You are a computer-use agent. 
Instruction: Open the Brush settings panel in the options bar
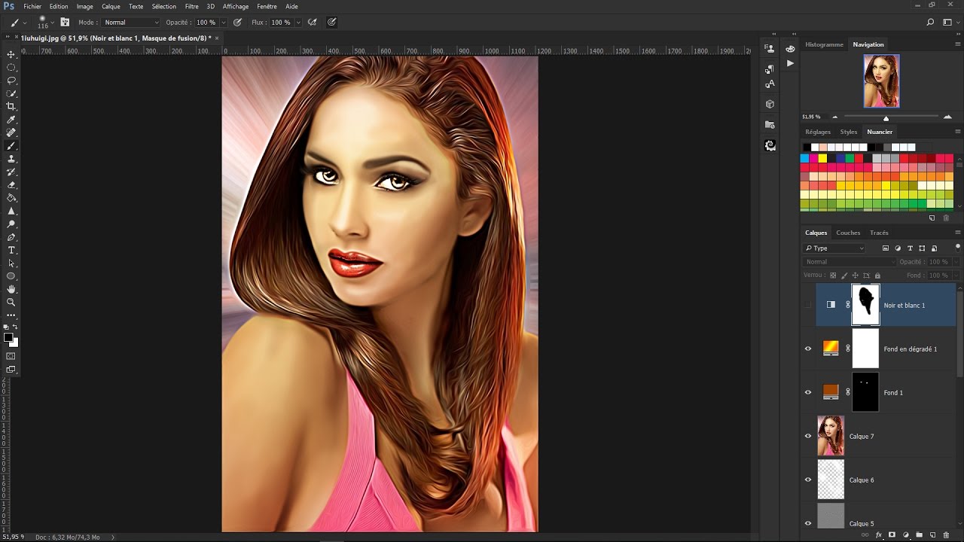tap(65, 23)
